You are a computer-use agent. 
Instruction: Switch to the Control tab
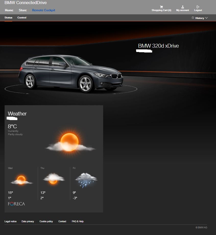(x=22, y=18)
